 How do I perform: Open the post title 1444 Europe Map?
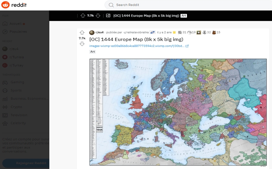pyautogui.click(x=136, y=39)
